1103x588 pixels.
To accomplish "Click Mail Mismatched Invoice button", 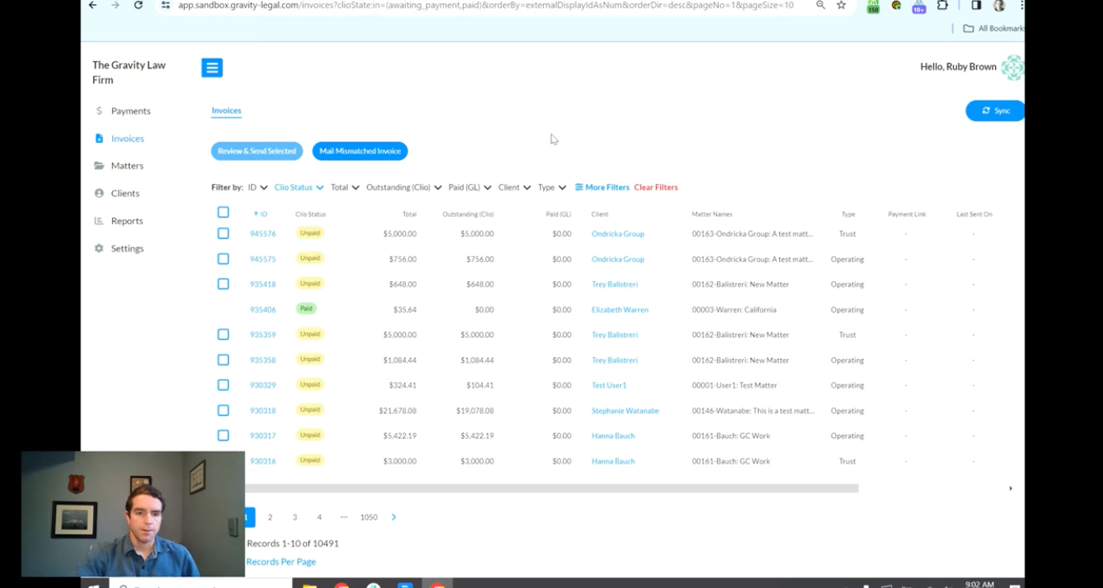I will [x=360, y=151].
